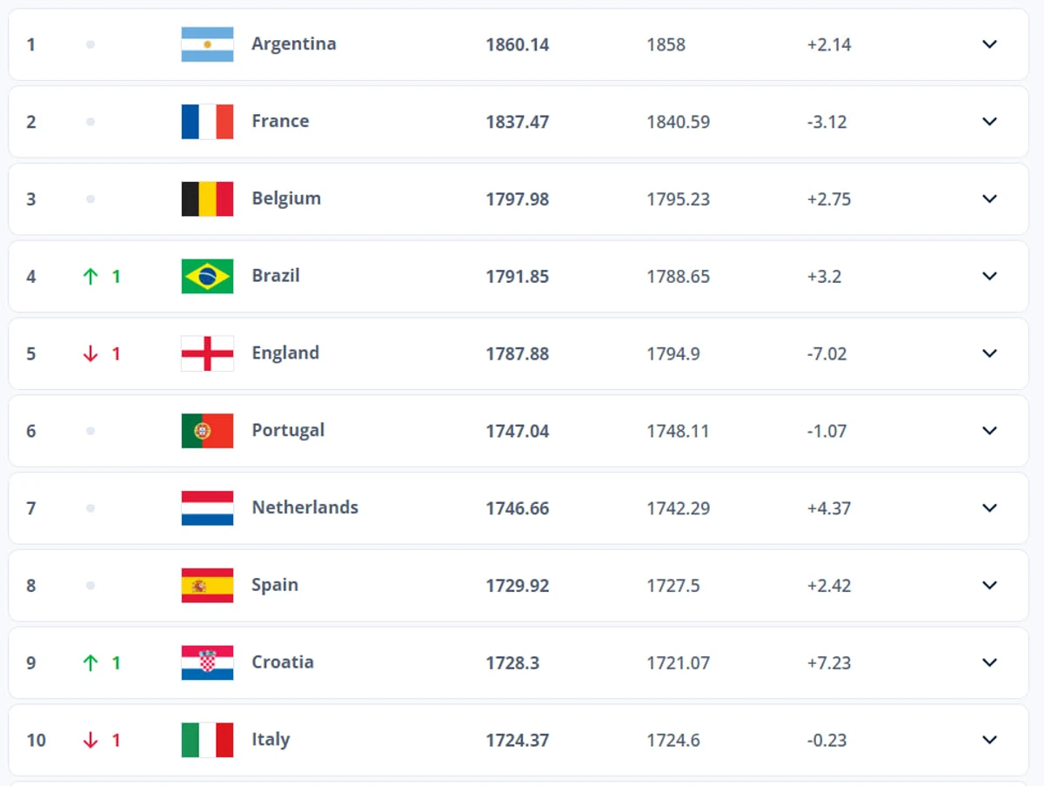Click the Croatia flag icon
1044x786 pixels.
click(207, 662)
